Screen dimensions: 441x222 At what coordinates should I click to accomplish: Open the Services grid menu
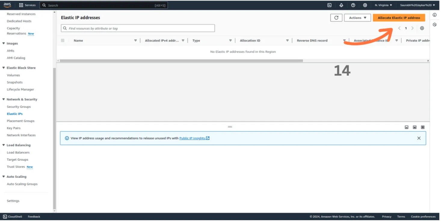tap(27, 5)
